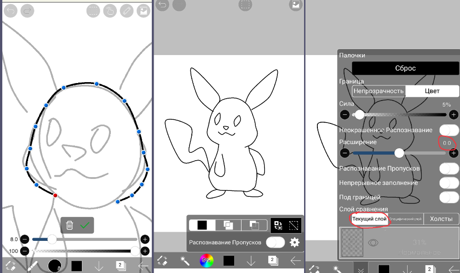Select the magic wand in the right panel
This screenshot has width=460, height=273.
point(337,269)
